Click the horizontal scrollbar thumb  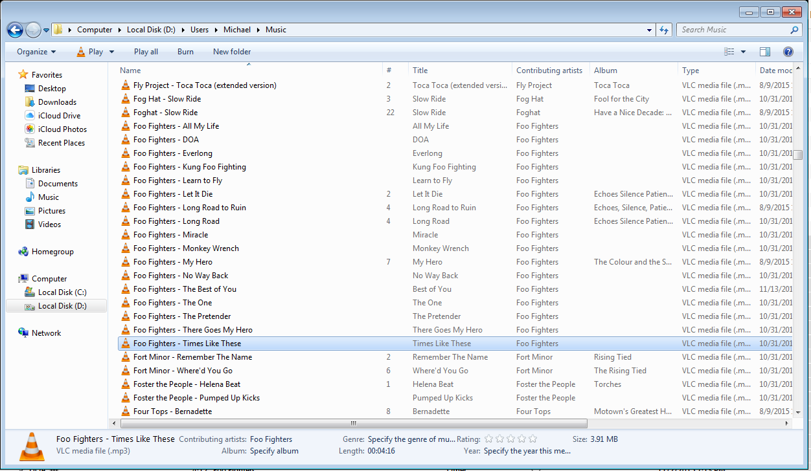click(353, 424)
